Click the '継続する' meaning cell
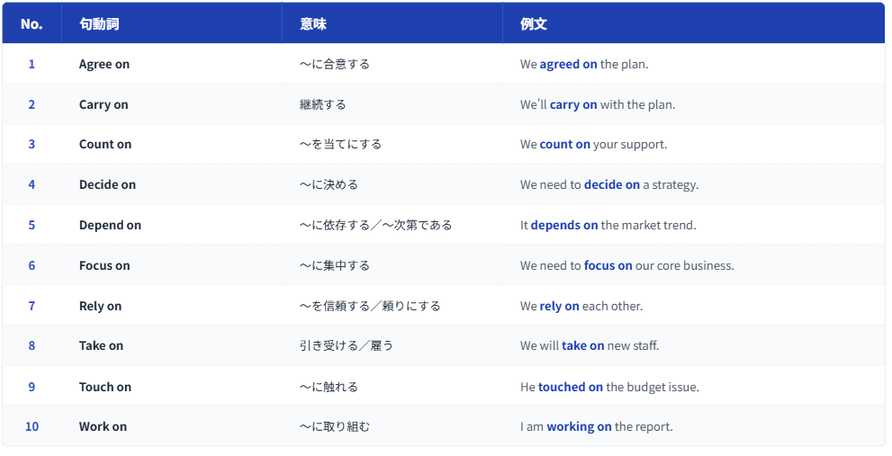The image size is (892, 456). pos(322,105)
